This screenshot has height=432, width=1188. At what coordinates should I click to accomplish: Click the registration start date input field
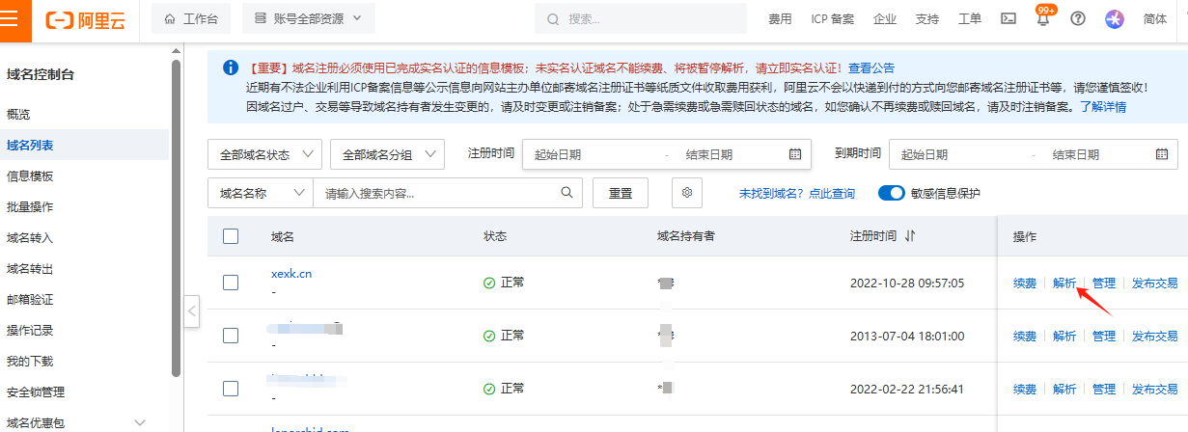pyautogui.click(x=589, y=154)
